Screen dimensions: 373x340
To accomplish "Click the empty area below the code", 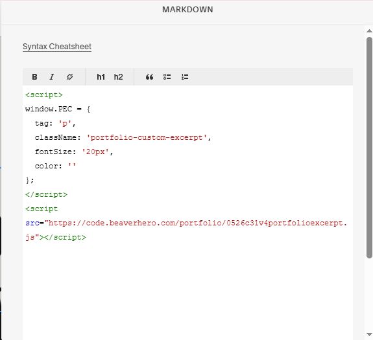I will click(187, 289).
